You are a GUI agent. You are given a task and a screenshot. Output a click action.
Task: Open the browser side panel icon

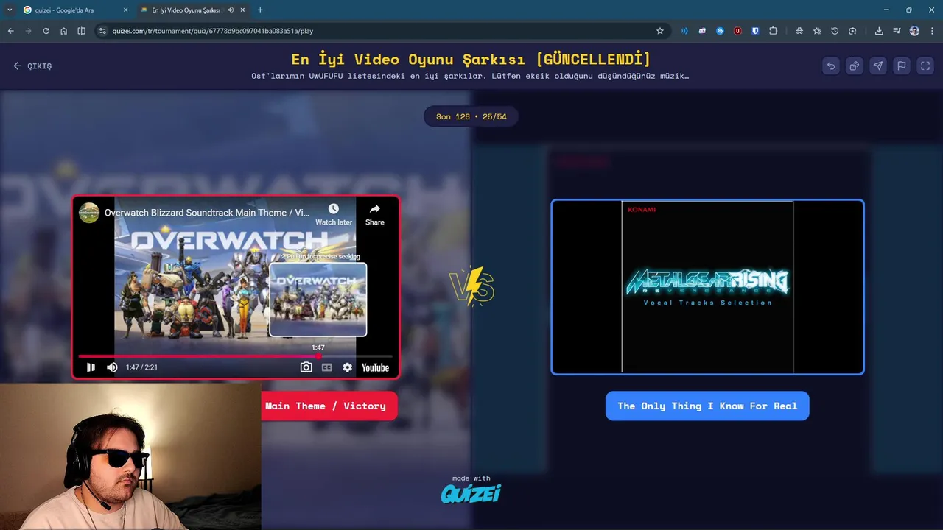click(81, 31)
